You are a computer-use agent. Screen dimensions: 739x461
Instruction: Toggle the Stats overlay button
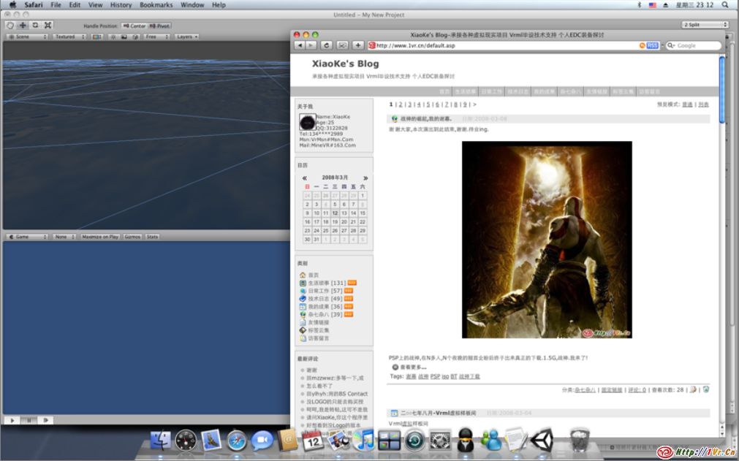pos(152,237)
